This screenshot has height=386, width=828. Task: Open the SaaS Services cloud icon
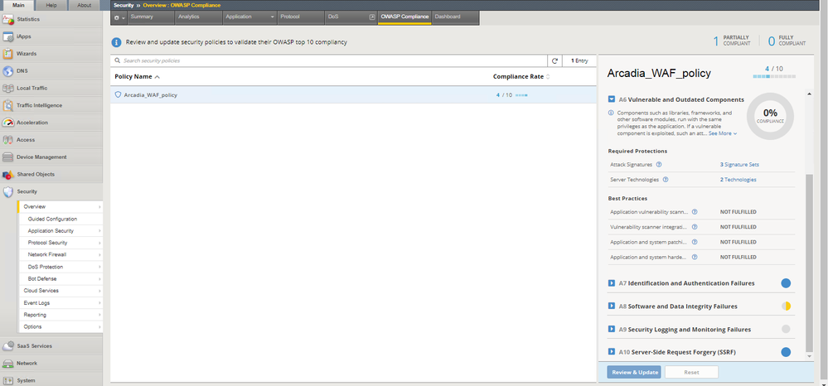[8, 346]
